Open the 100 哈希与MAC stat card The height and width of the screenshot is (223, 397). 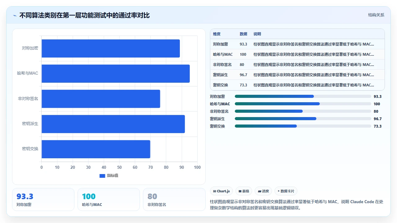click(109, 199)
